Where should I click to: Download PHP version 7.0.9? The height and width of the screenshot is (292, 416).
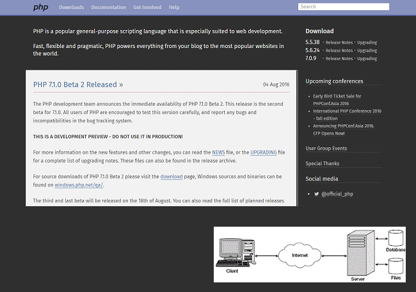[x=310, y=58]
